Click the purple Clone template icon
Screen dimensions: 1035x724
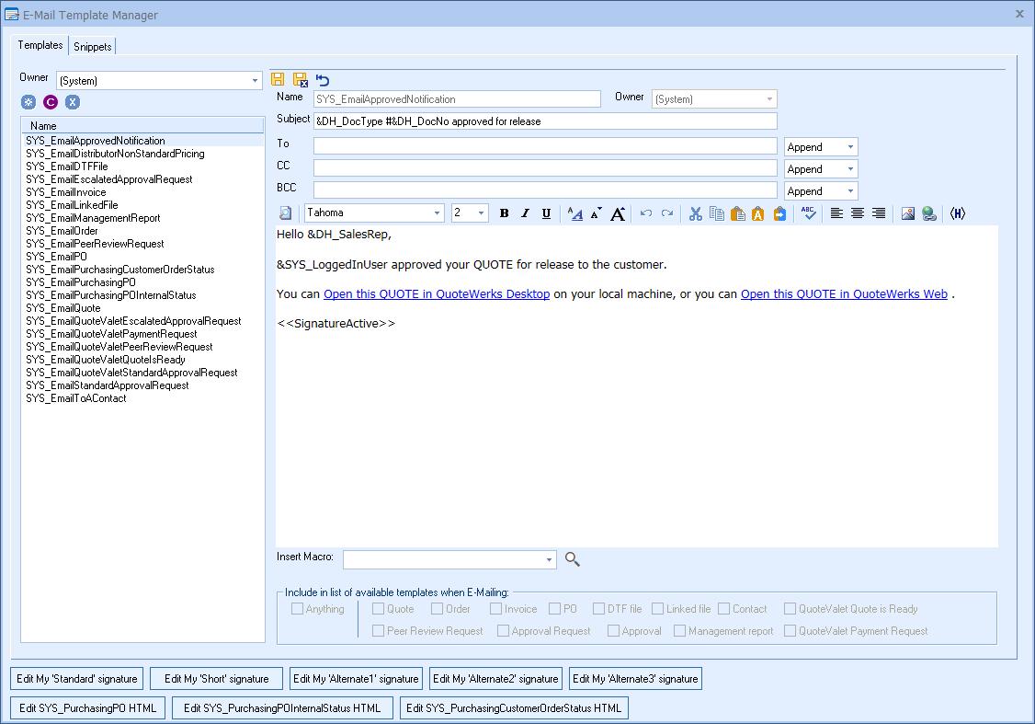point(51,102)
